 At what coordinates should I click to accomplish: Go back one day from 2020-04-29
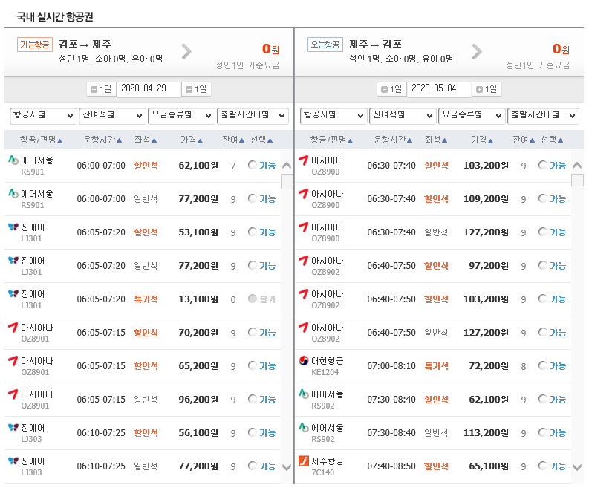102,89
